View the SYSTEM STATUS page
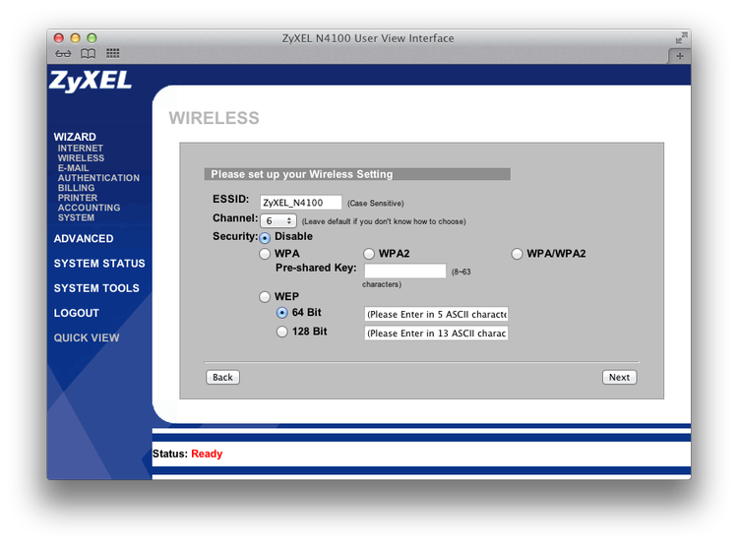Image resolution: width=738 pixels, height=545 pixels. pos(99,264)
